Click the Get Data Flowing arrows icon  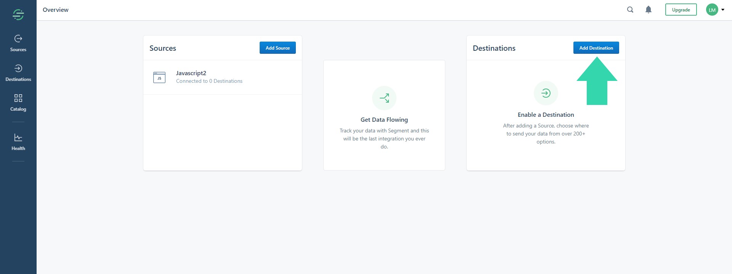coord(384,98)
